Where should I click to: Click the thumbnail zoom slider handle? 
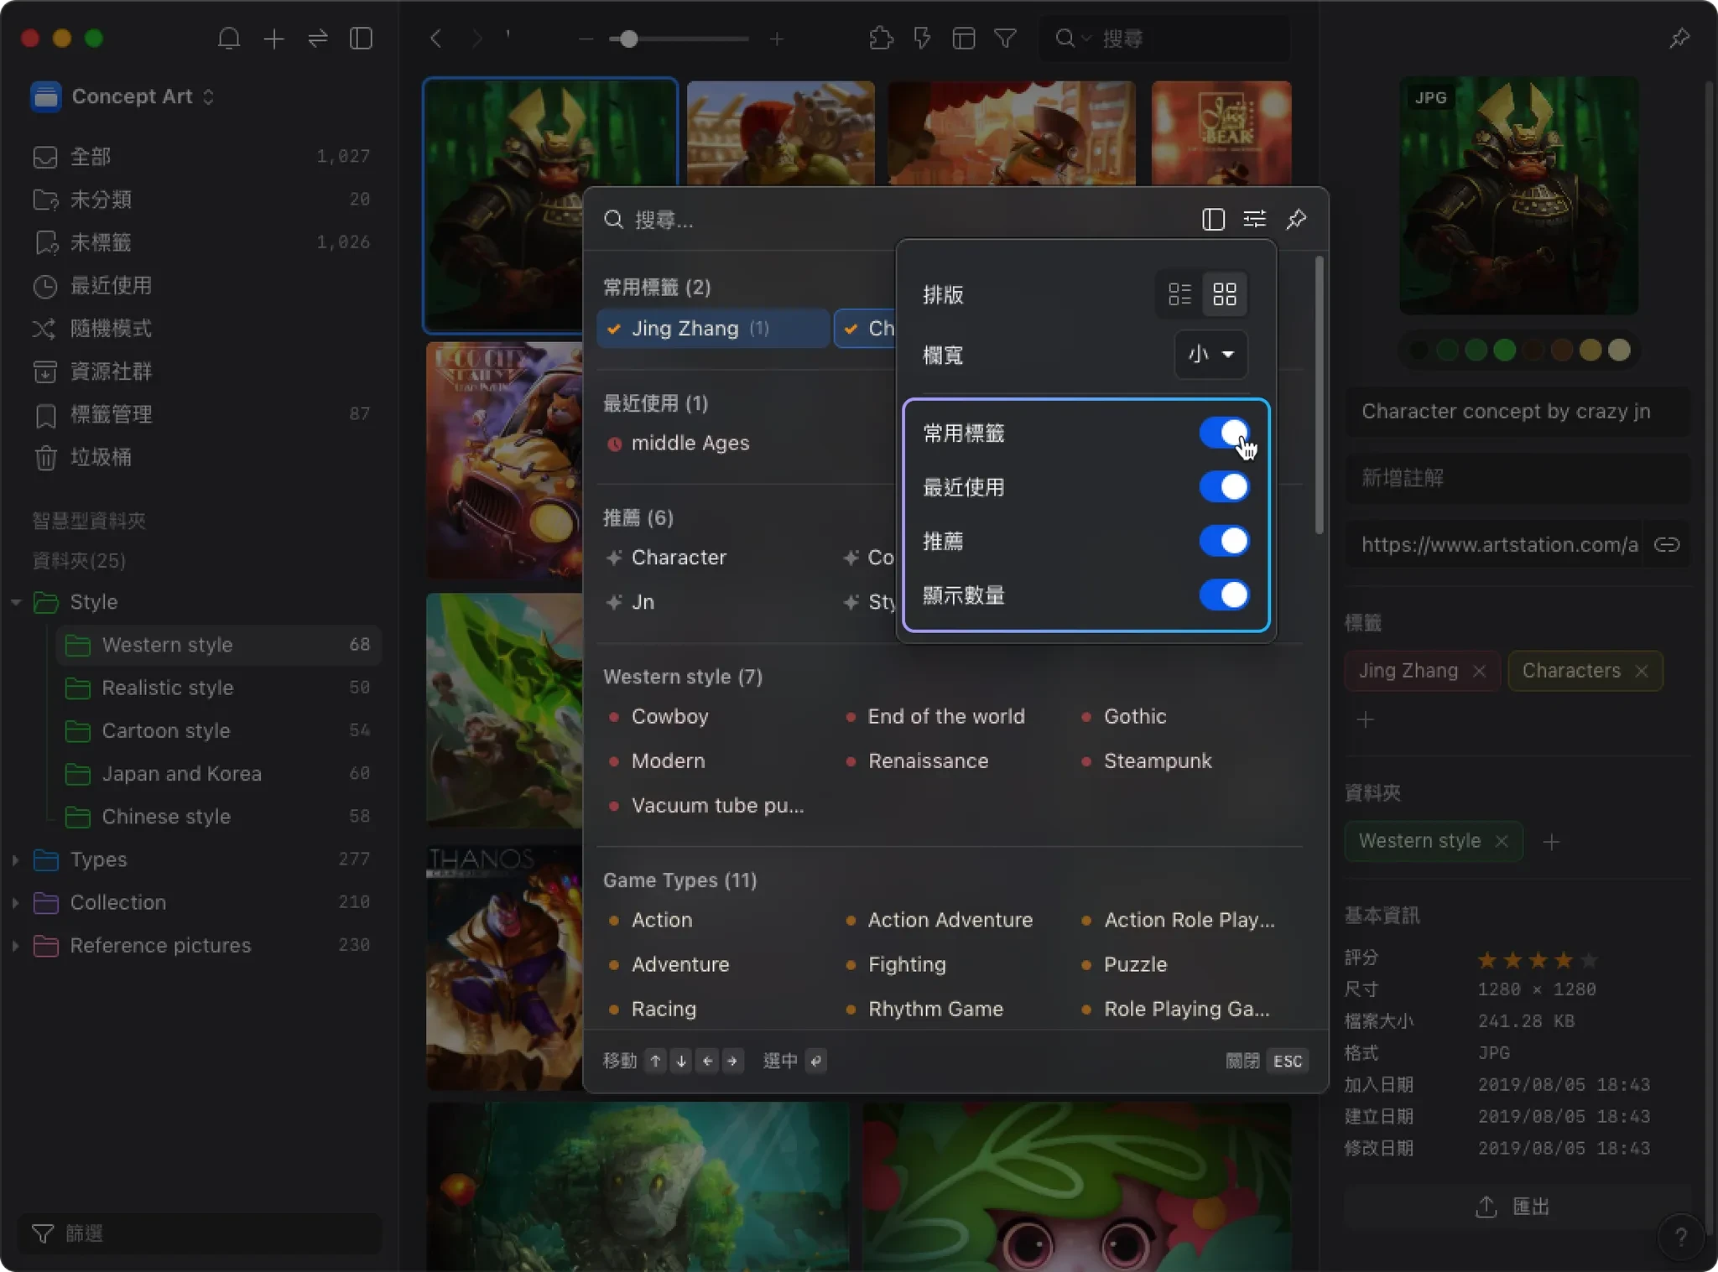click(628, 39)
